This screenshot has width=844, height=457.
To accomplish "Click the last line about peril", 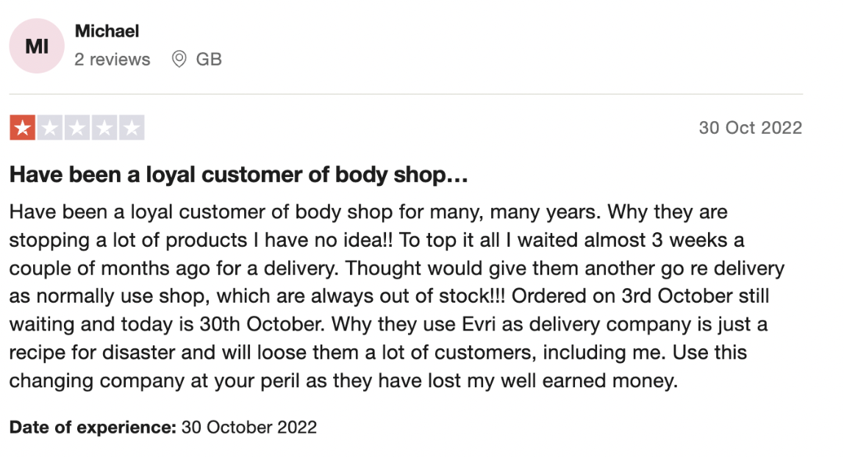I will pyautogui.click(x=343, y=381).
